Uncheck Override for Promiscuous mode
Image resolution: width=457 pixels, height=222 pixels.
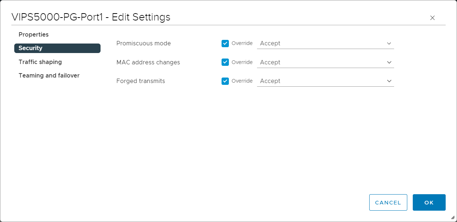coord(225,44)
